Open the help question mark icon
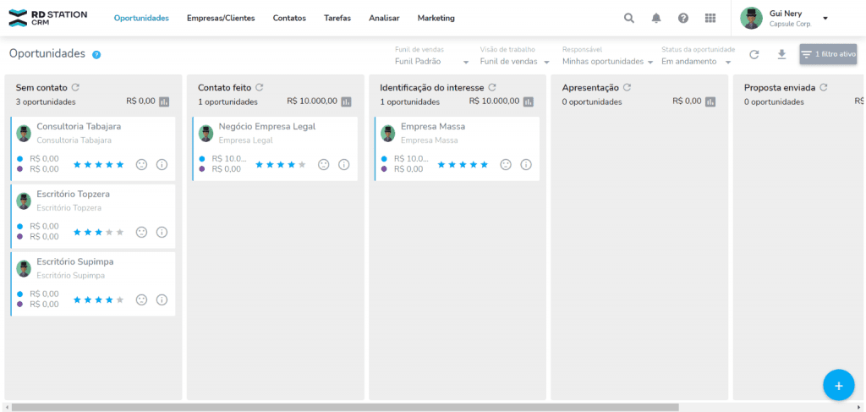This screenshot has height=412, width=866. pos(683,18)
